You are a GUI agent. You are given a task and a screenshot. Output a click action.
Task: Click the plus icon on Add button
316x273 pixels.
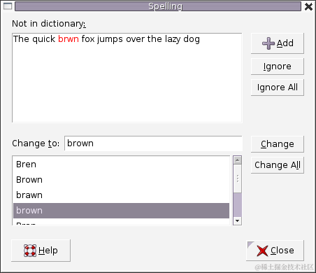point(268,43)
